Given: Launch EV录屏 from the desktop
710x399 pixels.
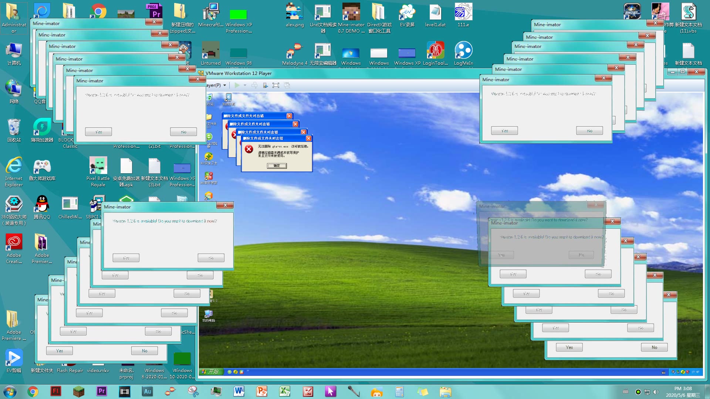Looking at the screenshot, I should (407, 16).
